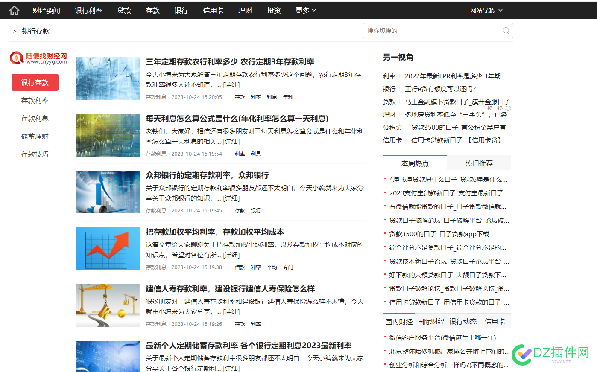Switch to the 本周热点 tab
The image size is (597, 372).
coord(415,163)
